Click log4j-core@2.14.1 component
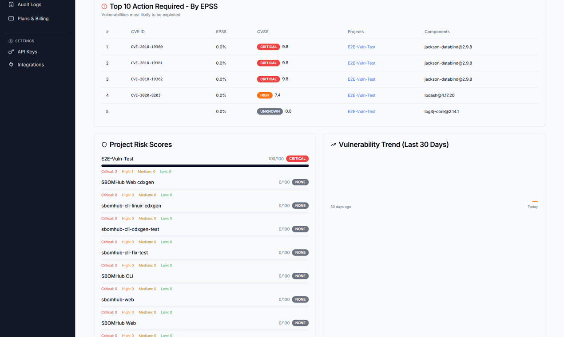Image resolution: width=564 pixels, height=337 pixels. (441, 112)
